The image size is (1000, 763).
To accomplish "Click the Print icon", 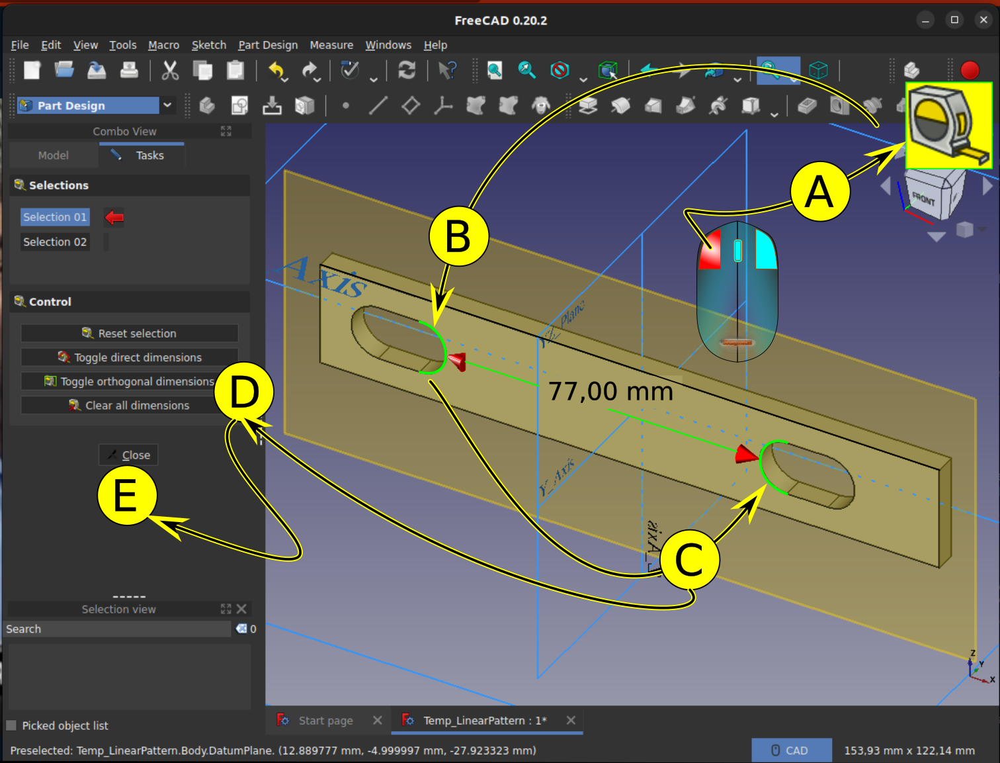I will (129, 70).
